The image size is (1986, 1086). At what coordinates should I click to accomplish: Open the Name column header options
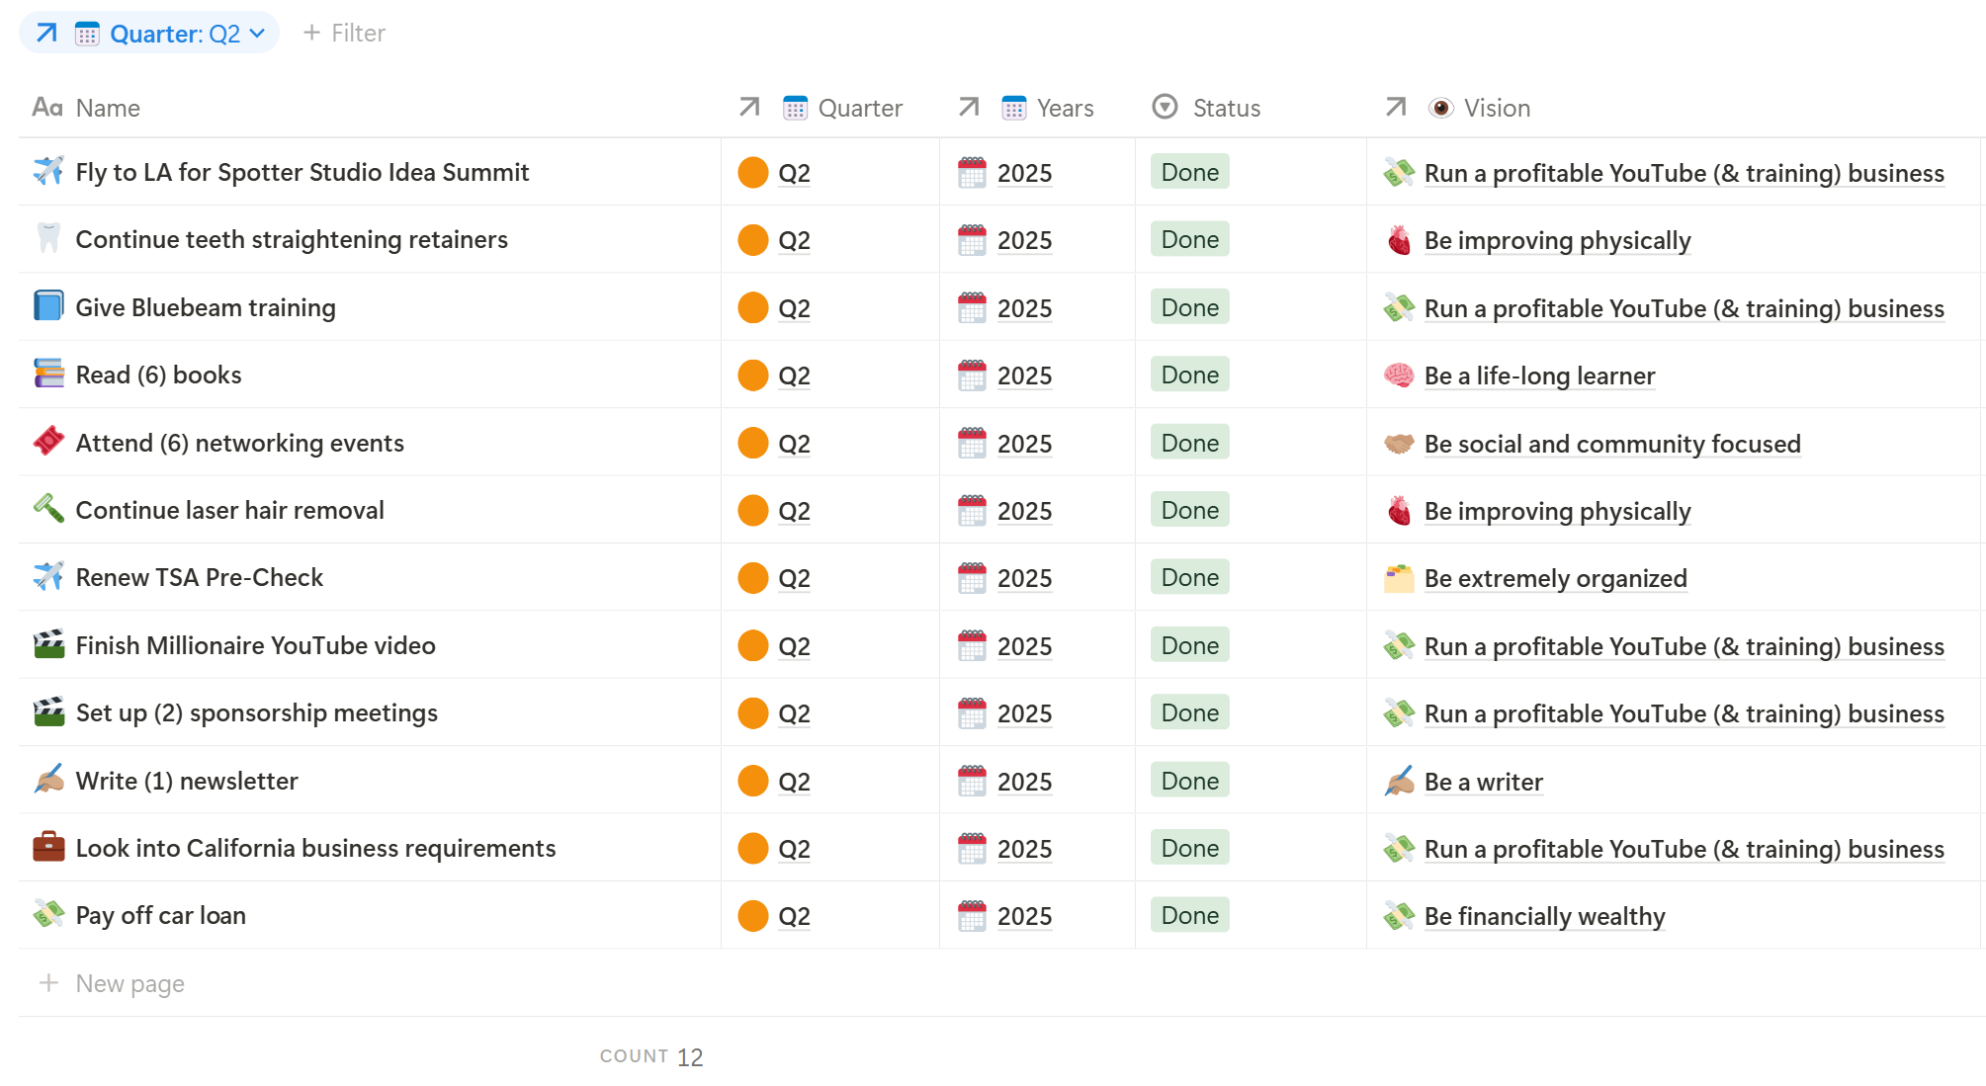point(107,108)
